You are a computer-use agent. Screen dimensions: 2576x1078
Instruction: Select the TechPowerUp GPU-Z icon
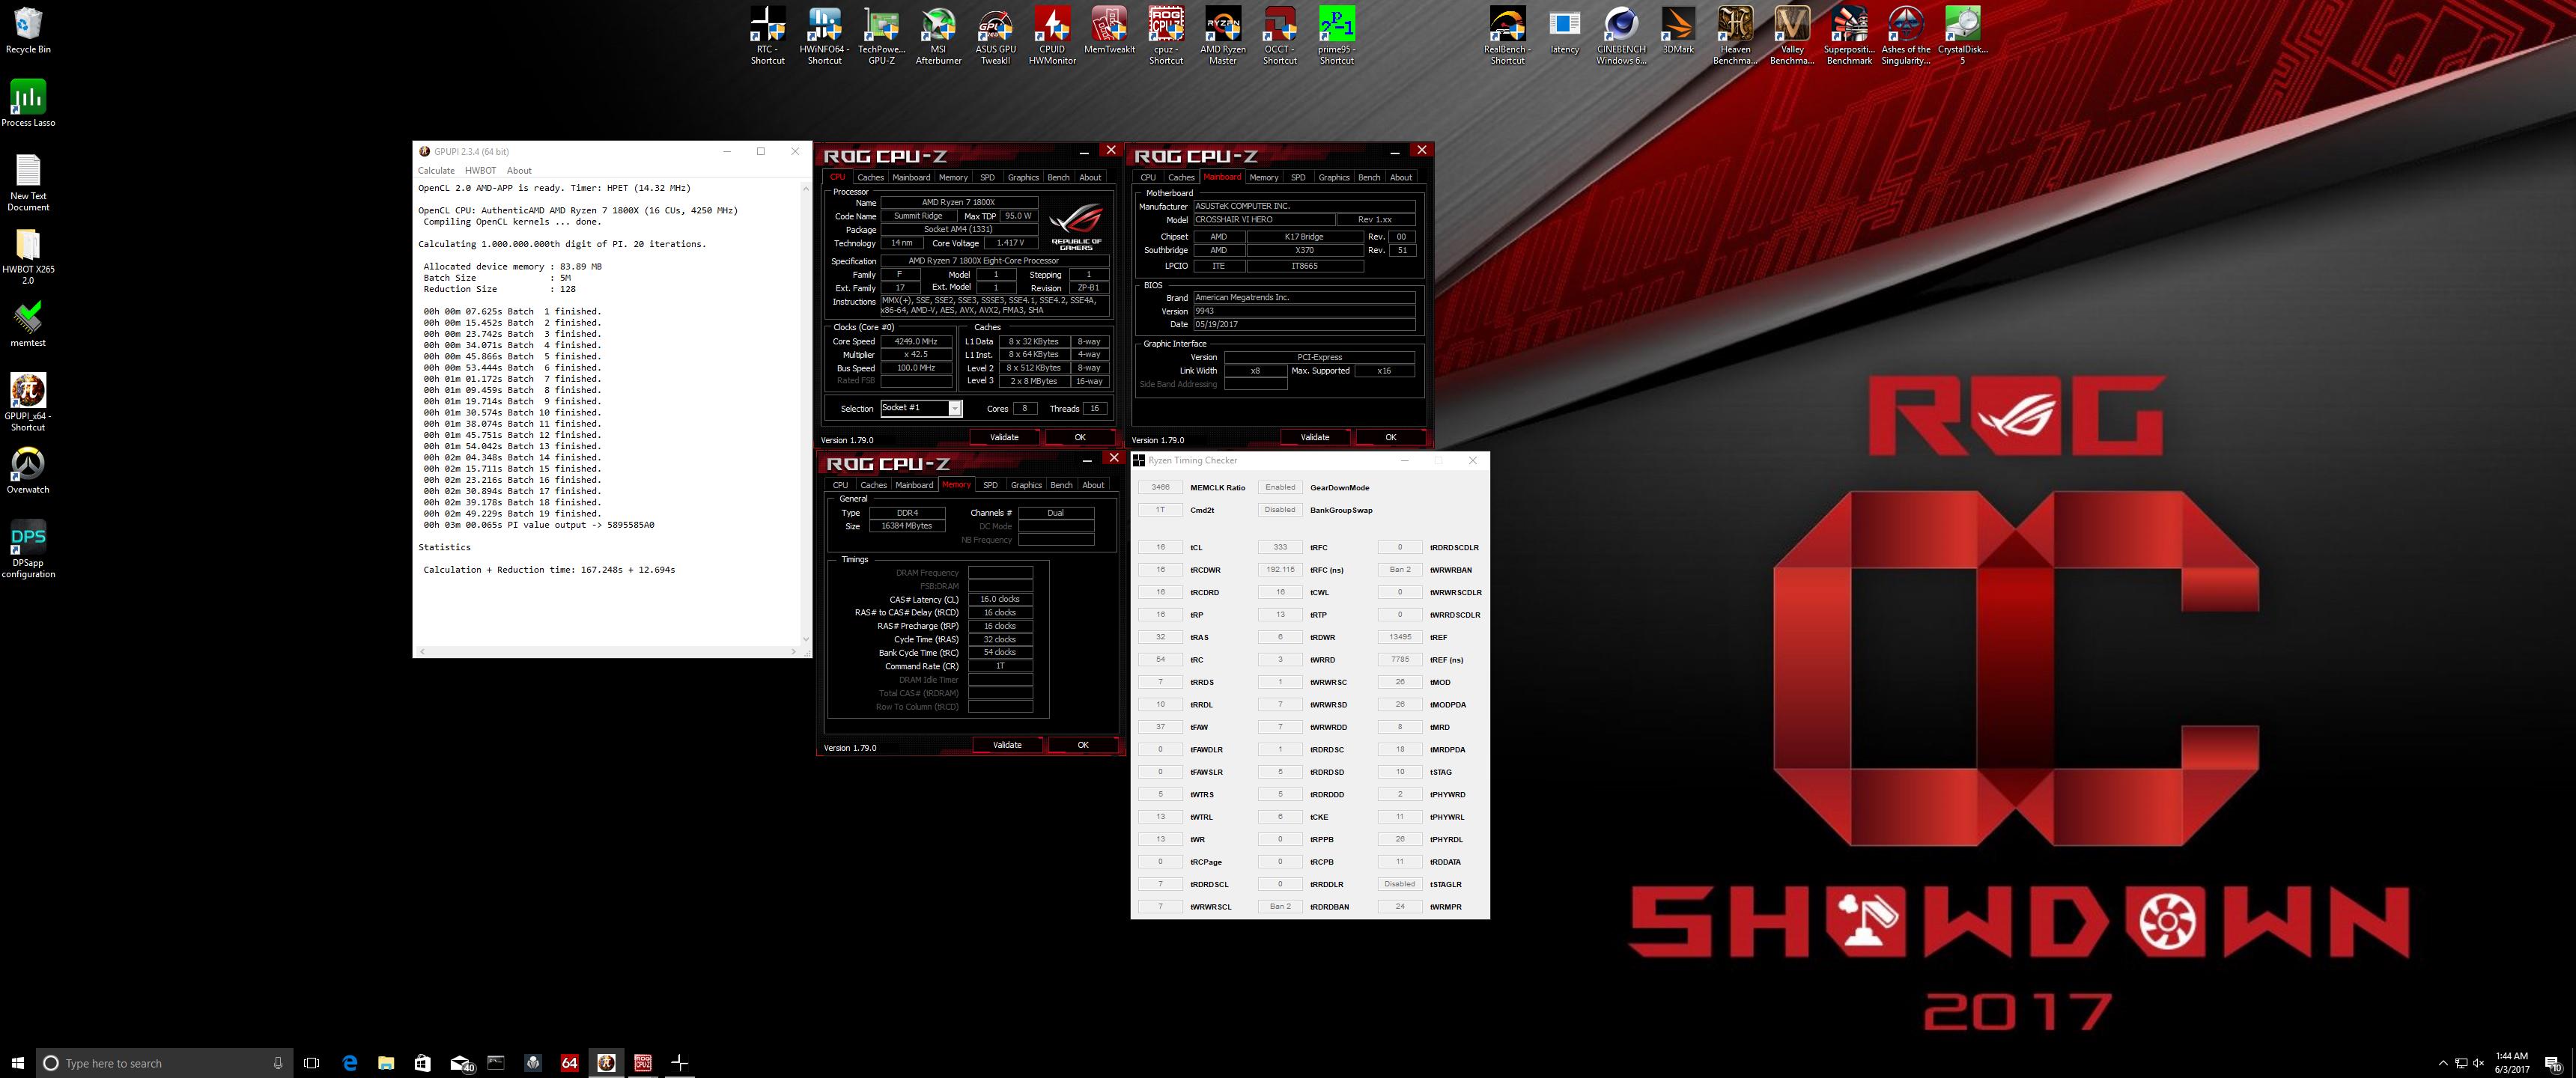click(x=881, y=35)
